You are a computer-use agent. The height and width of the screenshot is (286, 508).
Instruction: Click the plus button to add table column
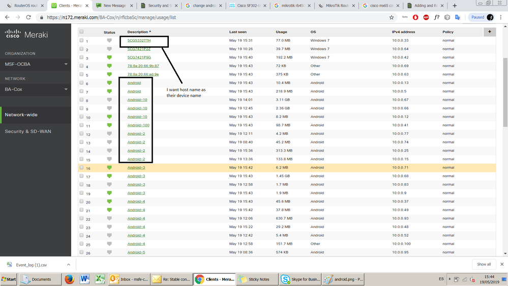click(x=490, y=32)
